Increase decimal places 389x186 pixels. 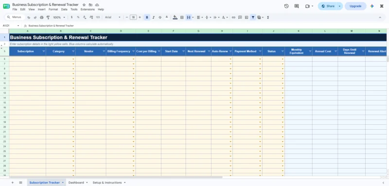[91, 17]
